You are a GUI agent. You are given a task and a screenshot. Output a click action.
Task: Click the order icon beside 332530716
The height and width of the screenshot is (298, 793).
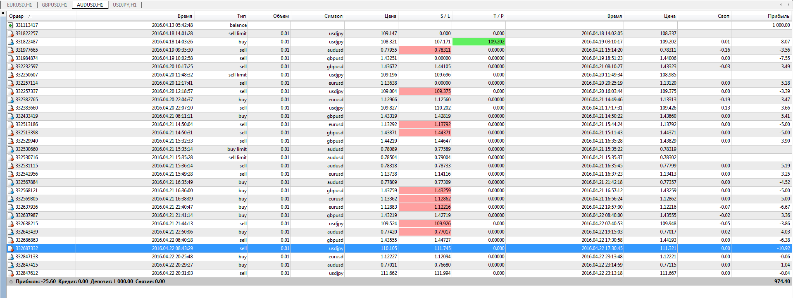tap(11, 157)
